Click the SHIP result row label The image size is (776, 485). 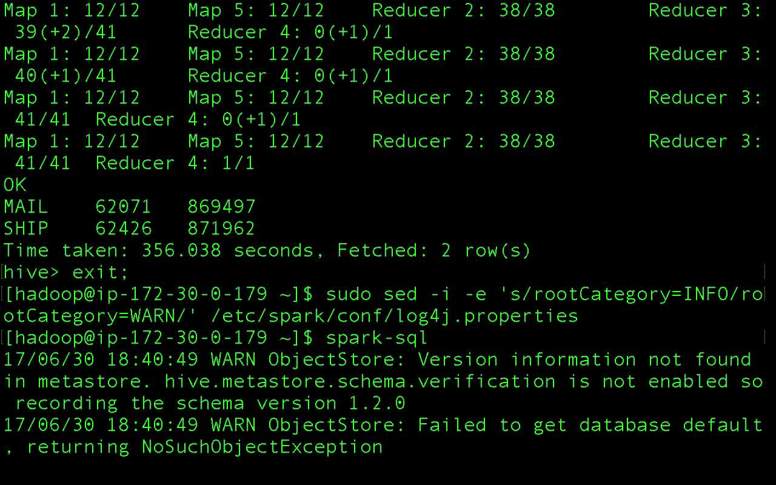[26, 229]
